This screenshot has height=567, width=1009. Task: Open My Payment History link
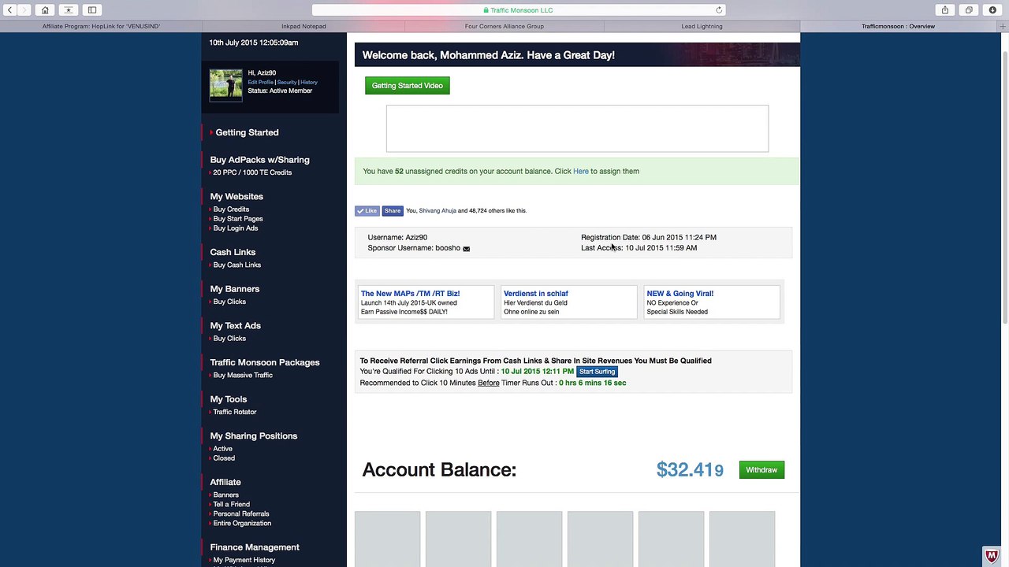(244, 560)
